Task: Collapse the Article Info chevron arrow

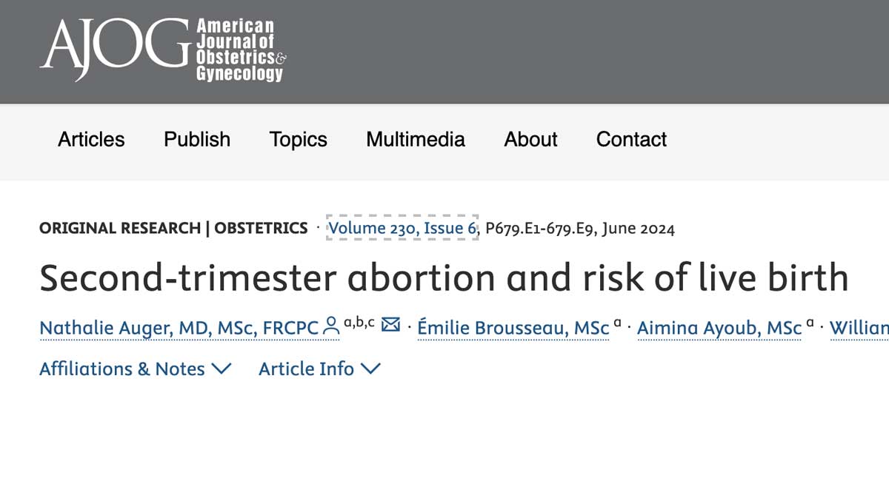Action: point(371,369)
